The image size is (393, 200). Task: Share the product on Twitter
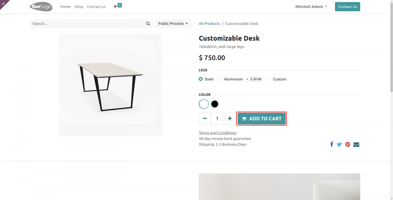[x=339, y=144]
